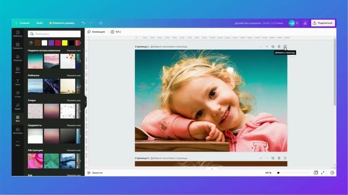The image size is (348, 195).
Task: Show next landscape backgrounds with the row arrow
Action: (x=80, y=86)
